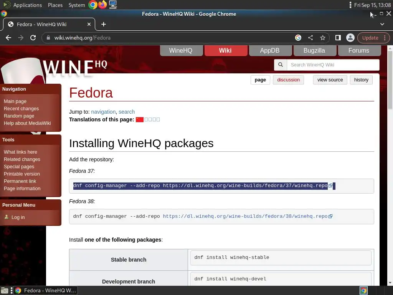Open Main page in sidebar

tap(15, 101)
